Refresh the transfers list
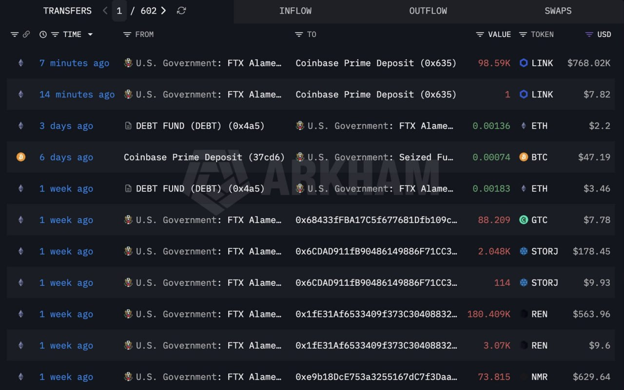The image size is (624, 390). [x=181, y=11]
